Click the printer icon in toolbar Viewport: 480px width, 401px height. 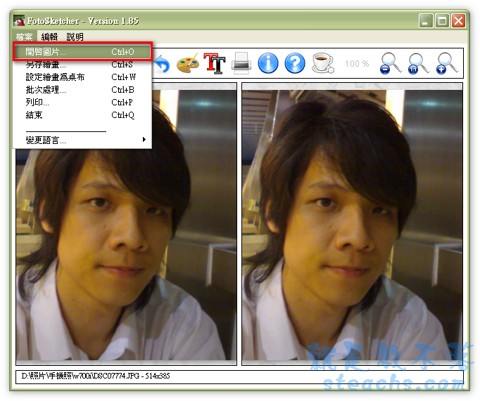click(x=241, y=63)
